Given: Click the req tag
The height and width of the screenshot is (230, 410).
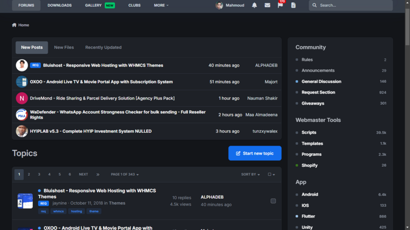Looking at the screenshot, I should 43,211.
